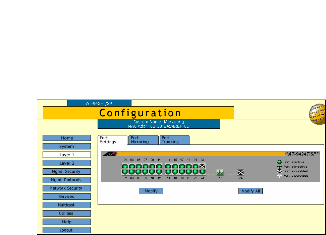326x235 pixels.
Task: Click port 08 on the switch
Action: (x=145, y=172)
